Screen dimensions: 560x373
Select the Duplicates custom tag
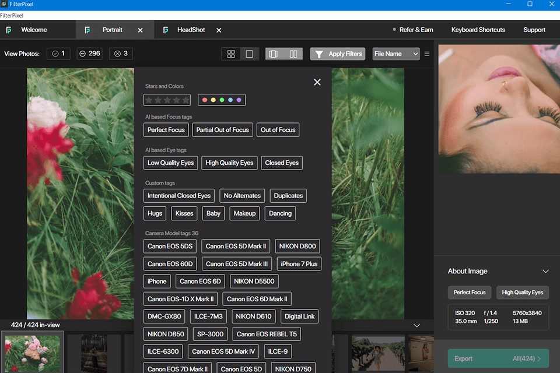click(x=288, y=196)
